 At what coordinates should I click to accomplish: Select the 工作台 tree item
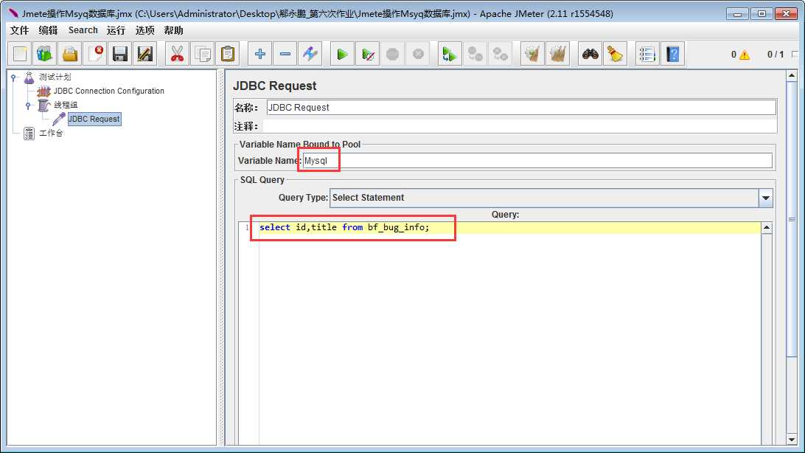pyautogui.click(x=51, y=133)
